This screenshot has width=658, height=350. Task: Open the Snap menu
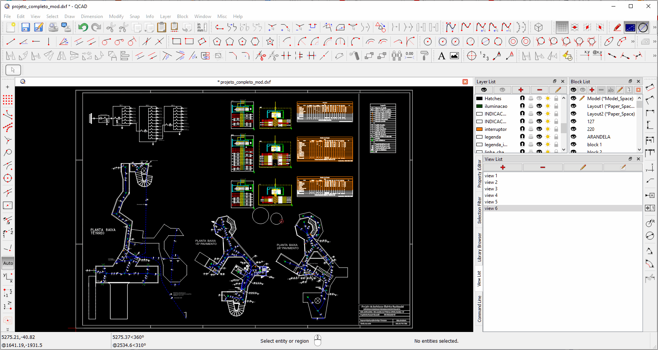point(134,17)
